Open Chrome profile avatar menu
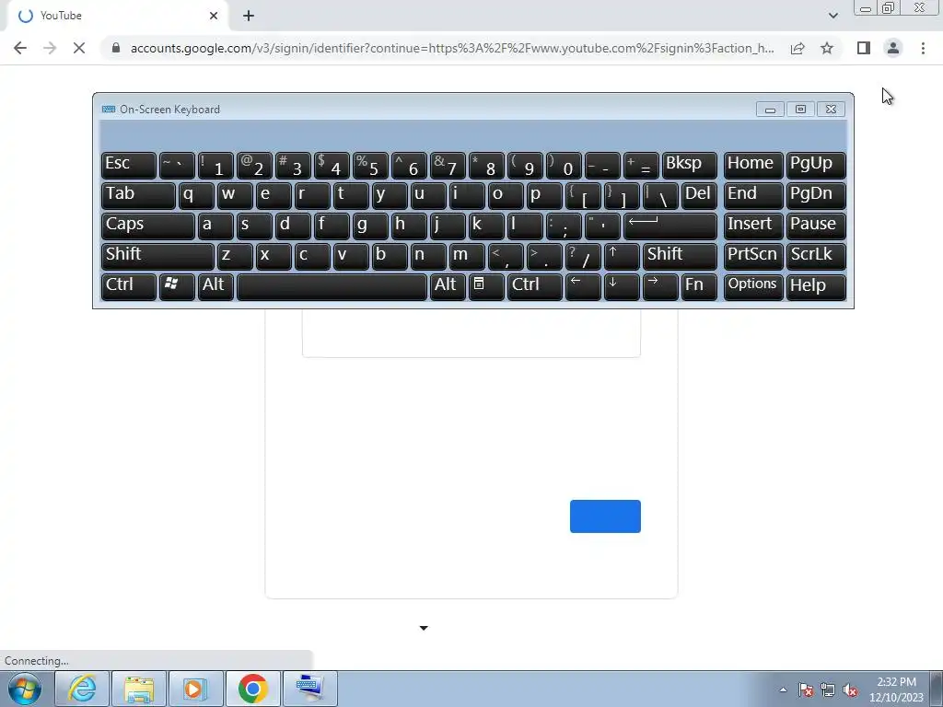This screenshot has height=707, width=943. (893, 48)
